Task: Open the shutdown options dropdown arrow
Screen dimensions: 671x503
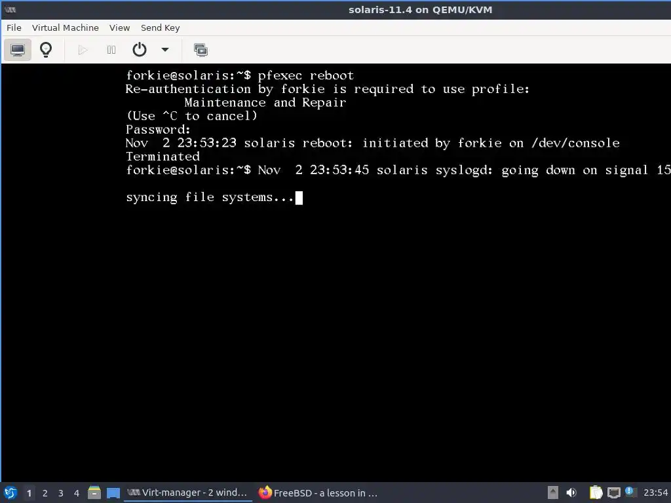Action: pos(164,50)
